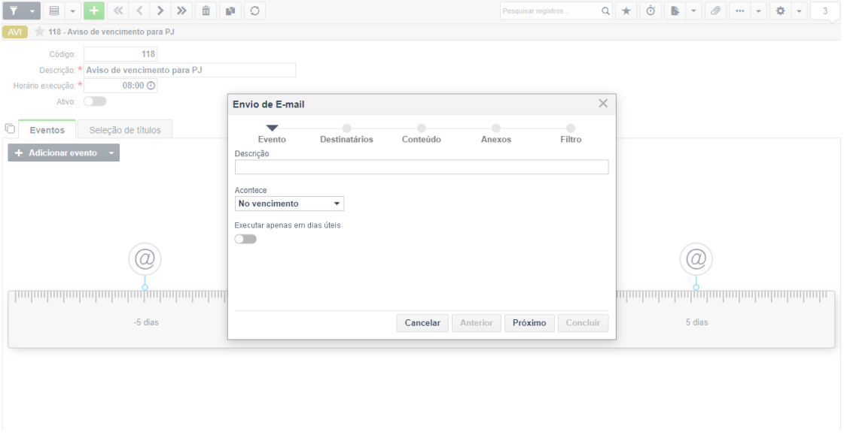Open the attachments paperclip icon
Screen dimensions: 844x435
tap(715, 11)
